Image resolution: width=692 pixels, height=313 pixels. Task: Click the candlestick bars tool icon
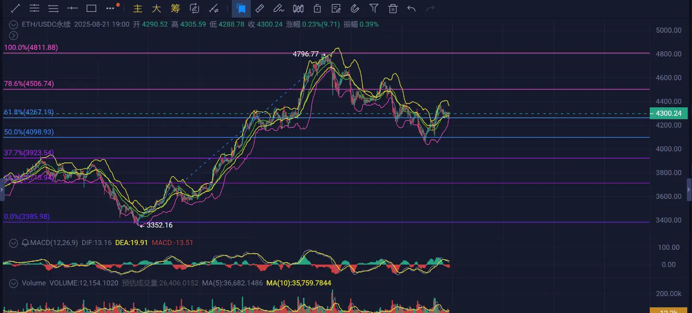[x=298, y=8]
